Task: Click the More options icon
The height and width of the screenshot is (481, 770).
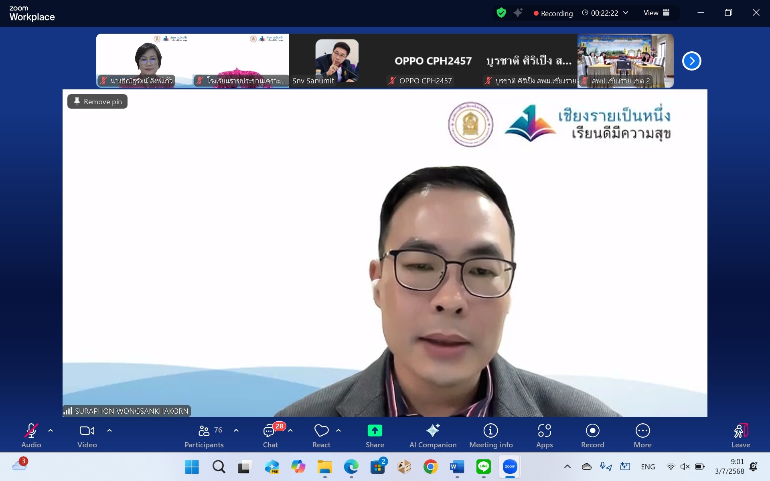Action: click(x=642, y=431)
